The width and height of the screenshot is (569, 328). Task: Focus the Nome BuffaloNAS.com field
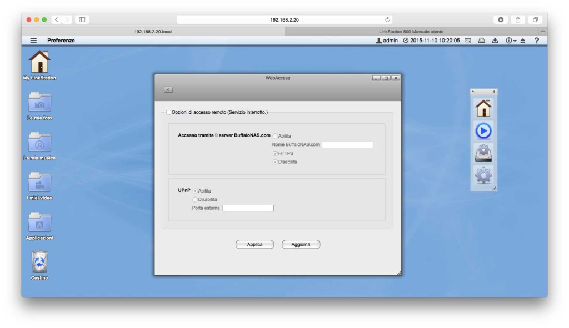click(x=347, y=145)
